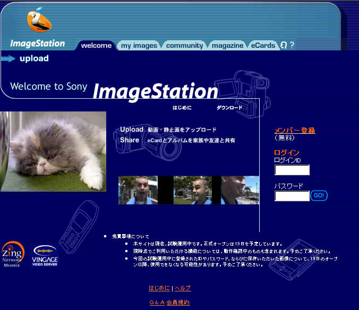
Task: Open the help headset icon
Action: pos(284,45)
